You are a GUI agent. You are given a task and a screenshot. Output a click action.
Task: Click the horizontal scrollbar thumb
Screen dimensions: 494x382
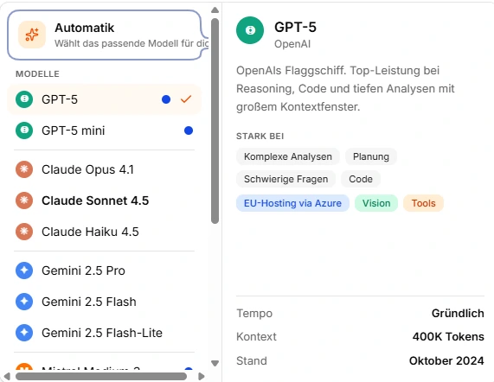[101, 376]
